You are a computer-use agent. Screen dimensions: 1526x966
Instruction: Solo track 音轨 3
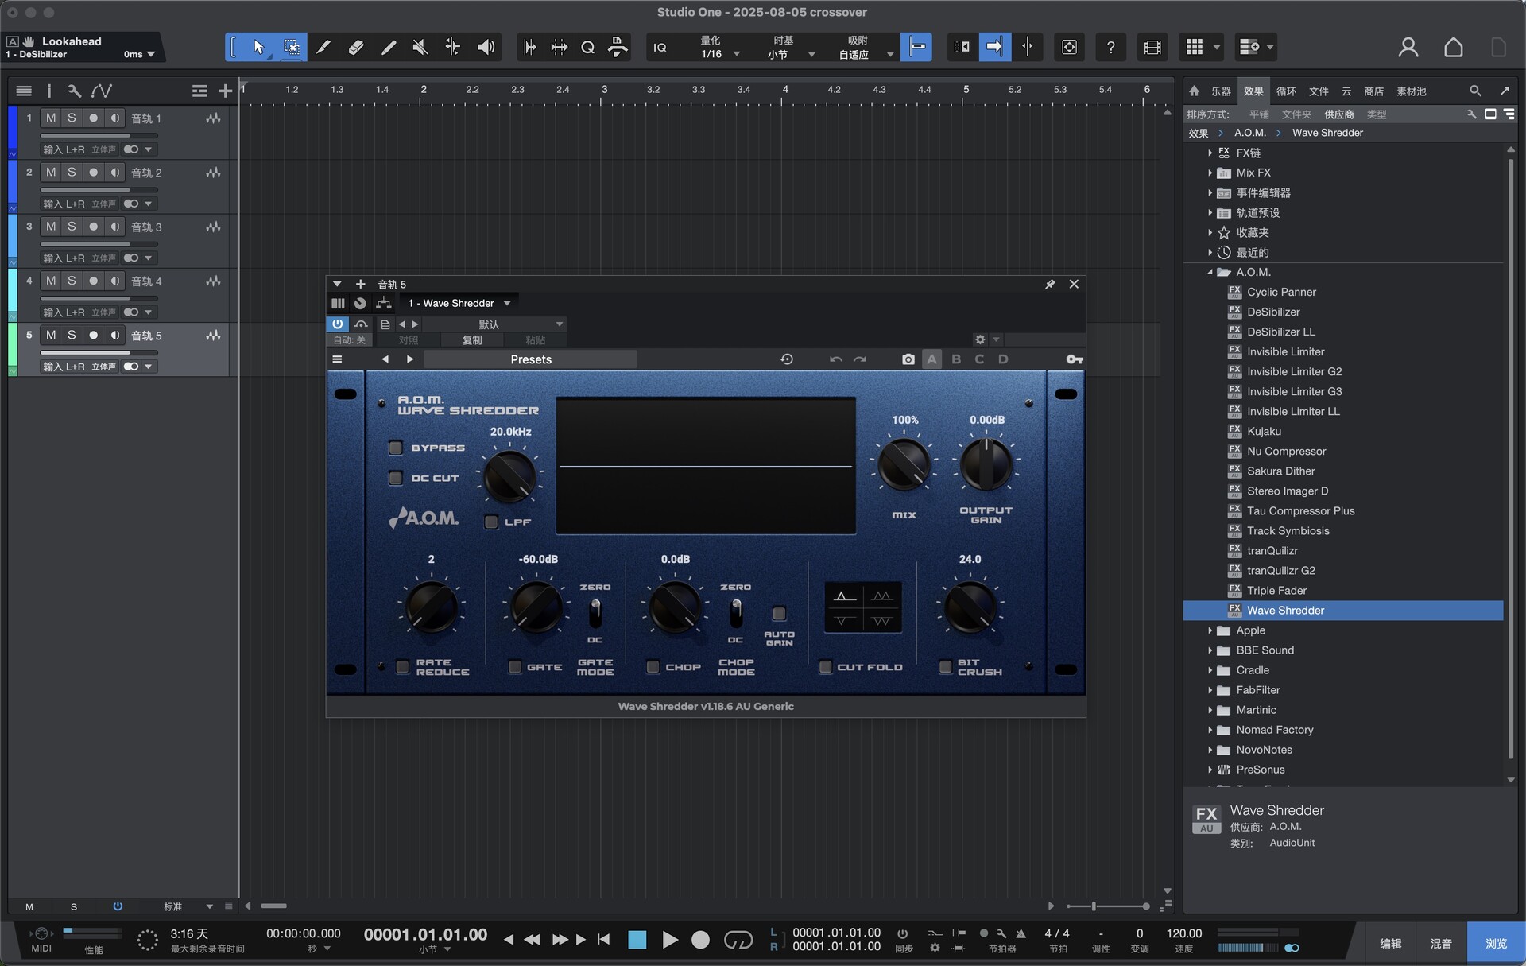(72, 227)
